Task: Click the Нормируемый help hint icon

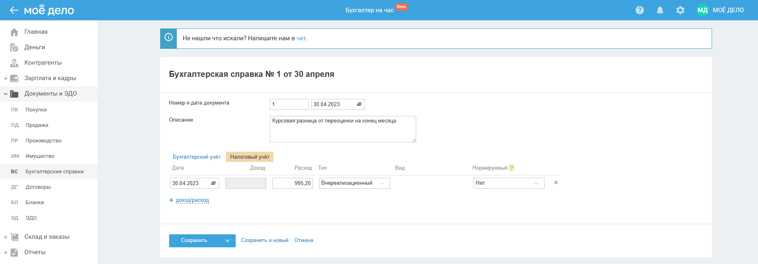Action: [x=512, y=168]
